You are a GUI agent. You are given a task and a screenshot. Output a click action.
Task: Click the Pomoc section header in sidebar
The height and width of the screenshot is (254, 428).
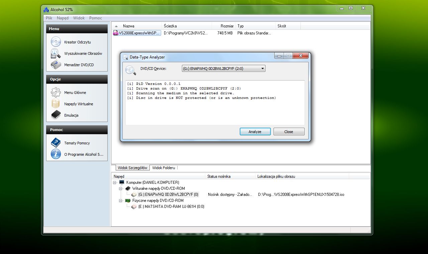click(77, 130)
